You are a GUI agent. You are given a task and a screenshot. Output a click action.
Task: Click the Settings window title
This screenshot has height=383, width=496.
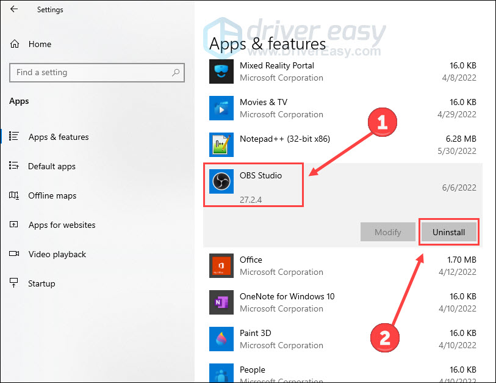point(50,10)
